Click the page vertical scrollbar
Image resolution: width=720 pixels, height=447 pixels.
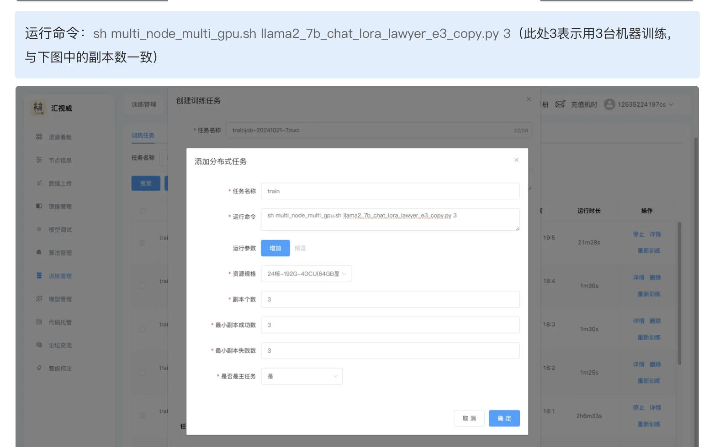pos(696,274)
